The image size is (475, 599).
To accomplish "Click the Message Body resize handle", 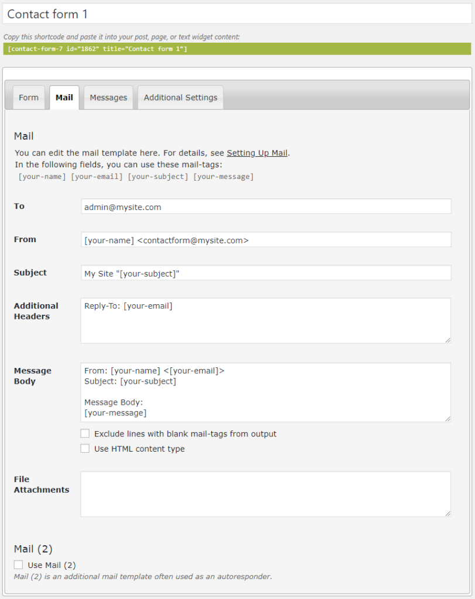I will click(x=447, y=418).
